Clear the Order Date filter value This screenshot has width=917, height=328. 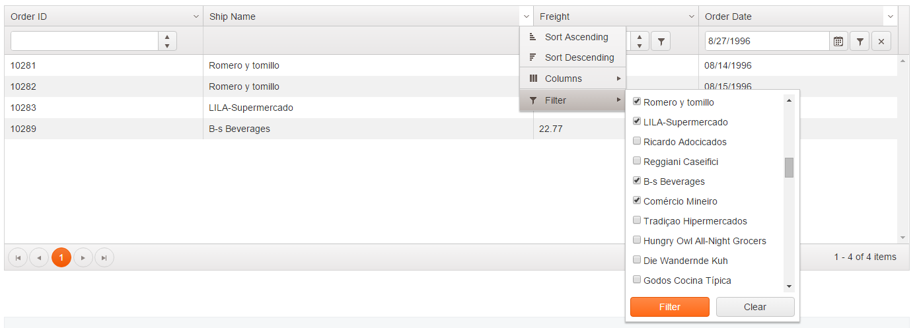pos(881,41)
